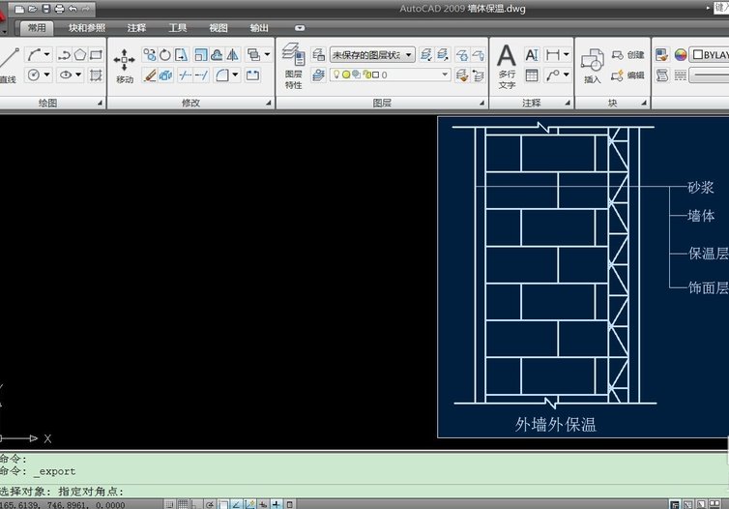The width and height of the screenshot is (729, 509).
Task: Expand the 图层 panel title bar
Action: (x=382, y=103)
